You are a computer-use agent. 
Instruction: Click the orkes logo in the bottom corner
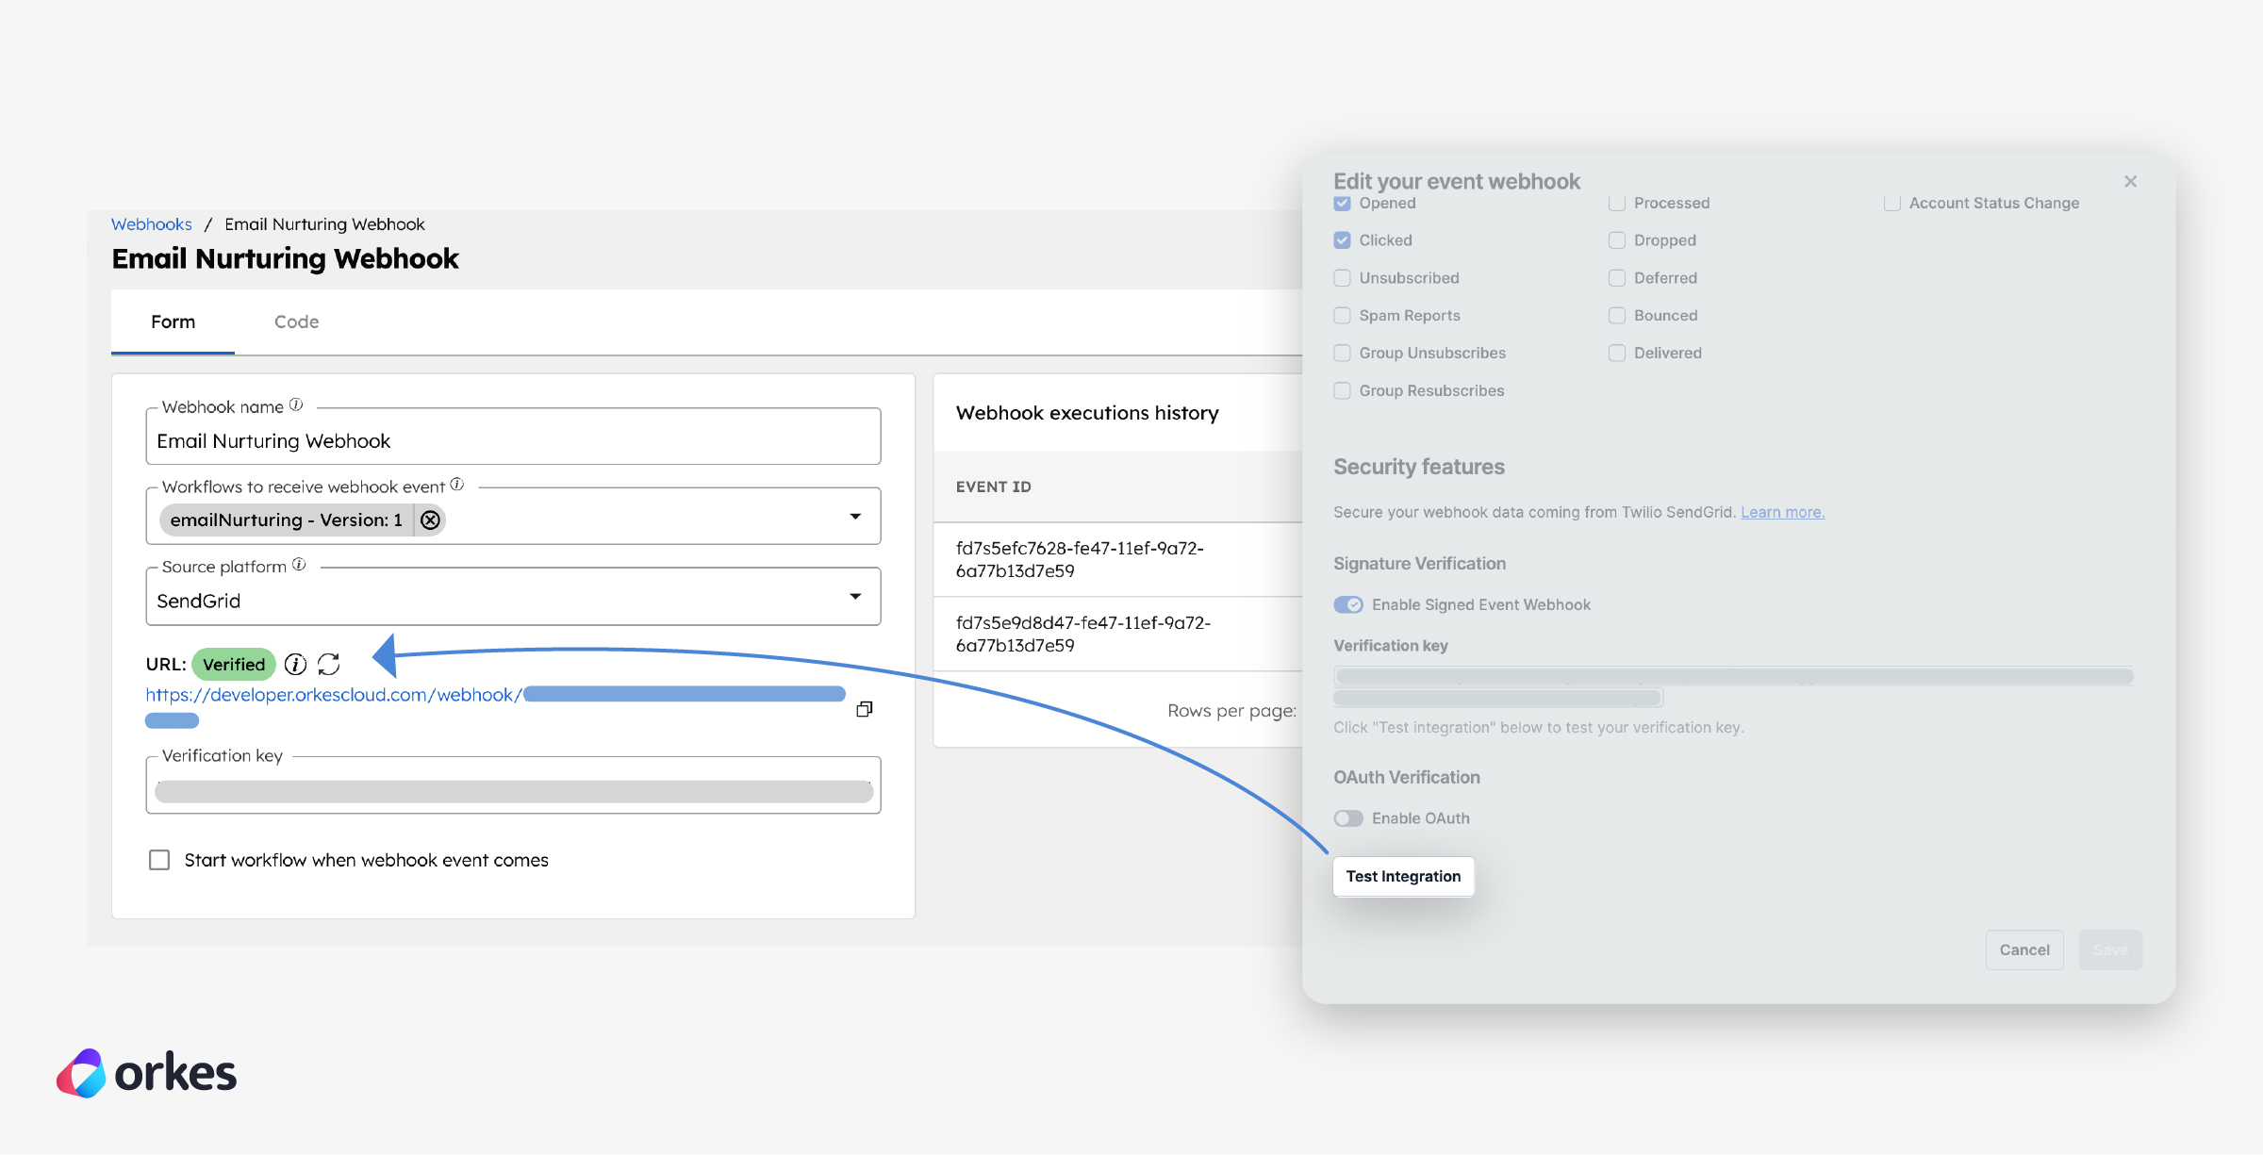[x=147, y=1073]
